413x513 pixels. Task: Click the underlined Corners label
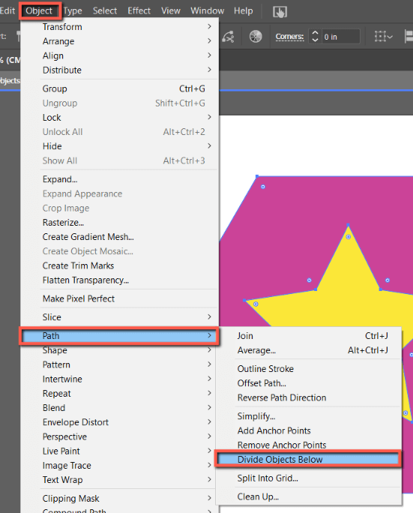click(290, 37)
